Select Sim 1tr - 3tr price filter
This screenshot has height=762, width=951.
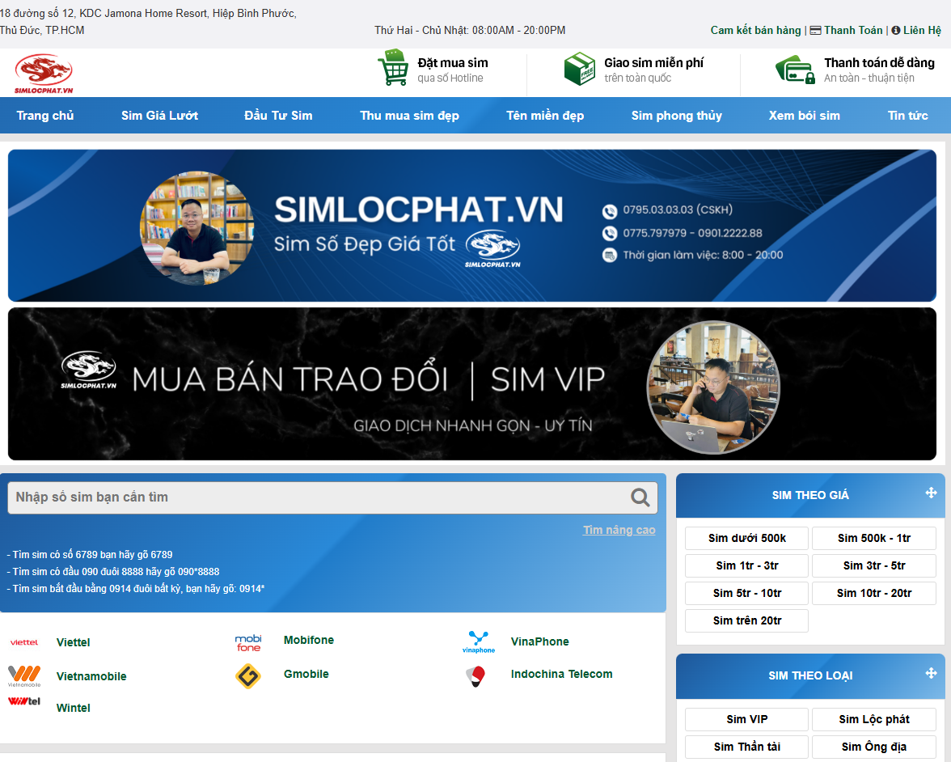tap(746, 565)
